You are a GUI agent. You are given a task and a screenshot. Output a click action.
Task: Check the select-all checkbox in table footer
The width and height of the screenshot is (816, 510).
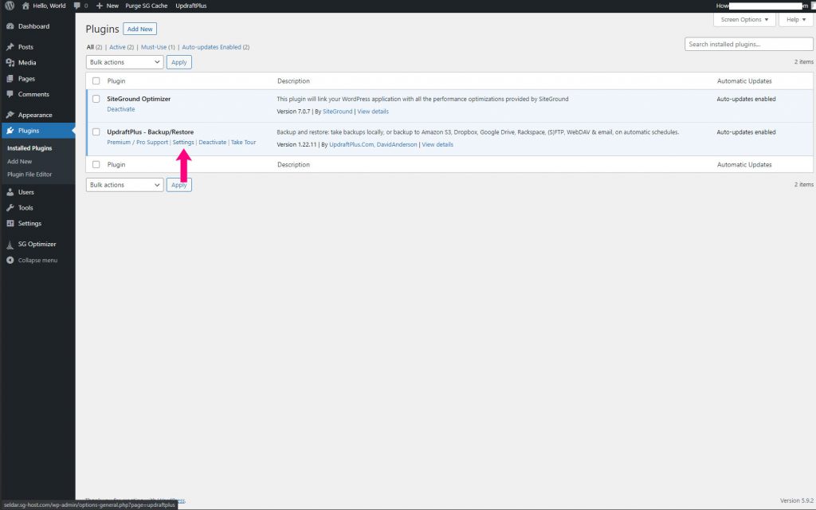(x=96, y=164)
